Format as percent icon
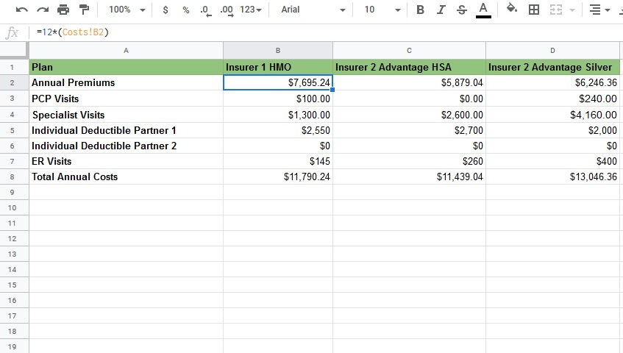 (x=185, y=10)
